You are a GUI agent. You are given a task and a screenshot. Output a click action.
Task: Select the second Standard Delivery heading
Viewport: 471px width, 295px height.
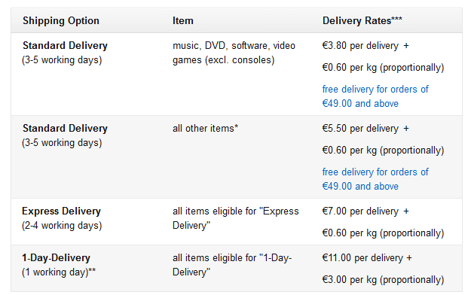(65, 129)
